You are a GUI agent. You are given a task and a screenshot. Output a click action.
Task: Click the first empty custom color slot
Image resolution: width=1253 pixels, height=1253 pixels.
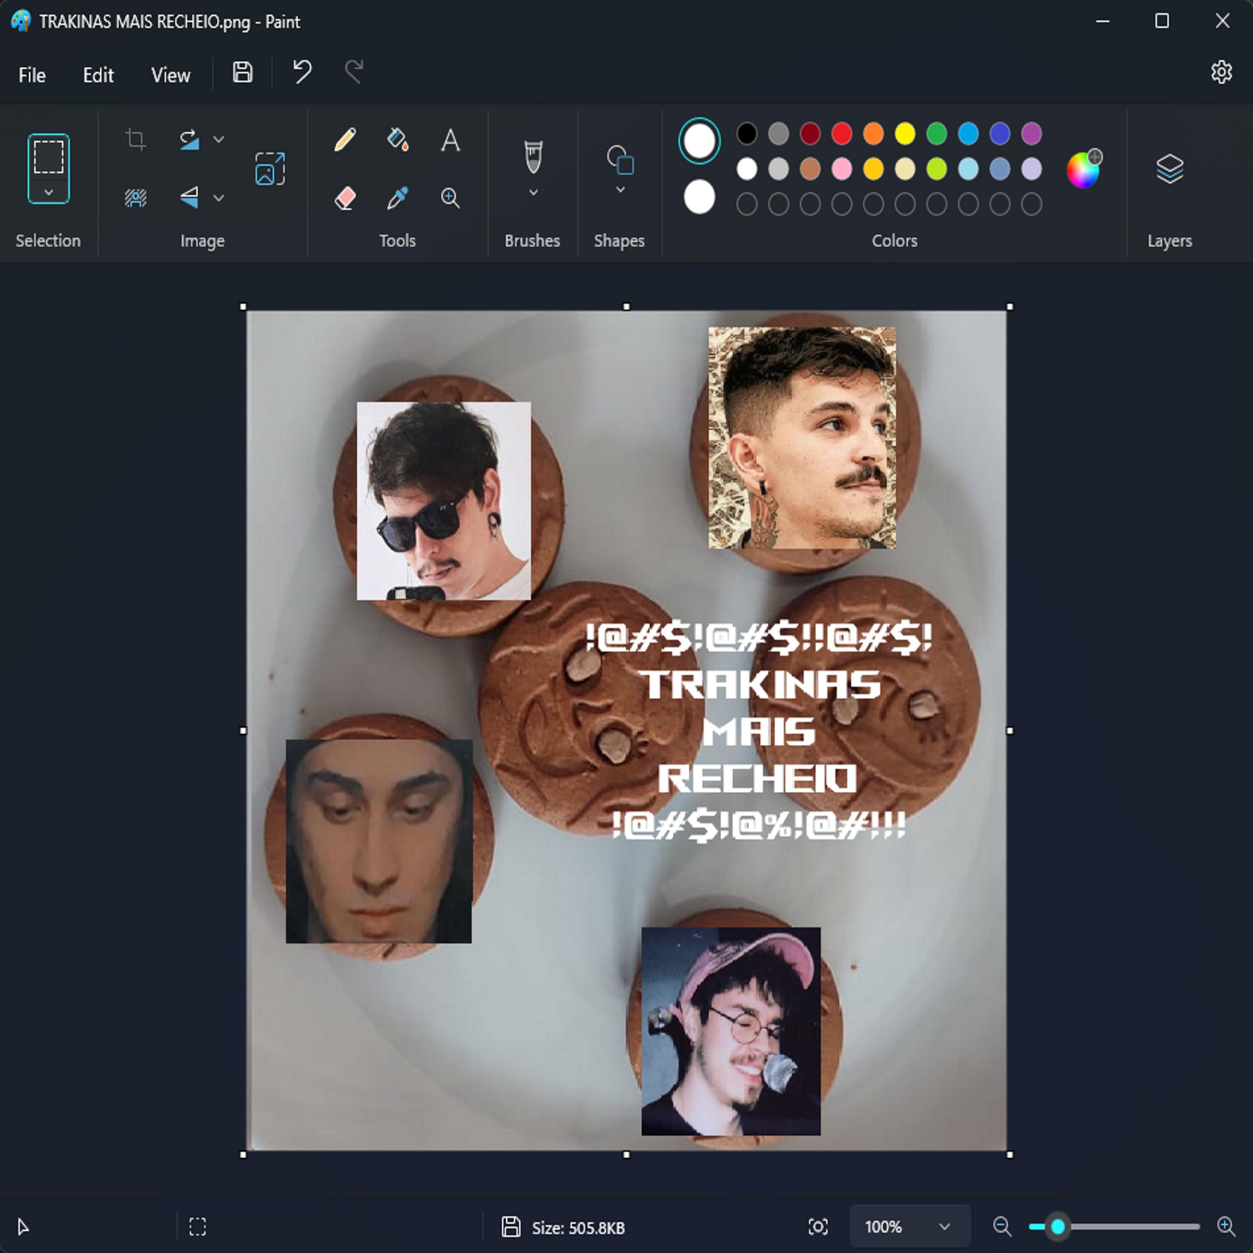(x=746, y=204)
